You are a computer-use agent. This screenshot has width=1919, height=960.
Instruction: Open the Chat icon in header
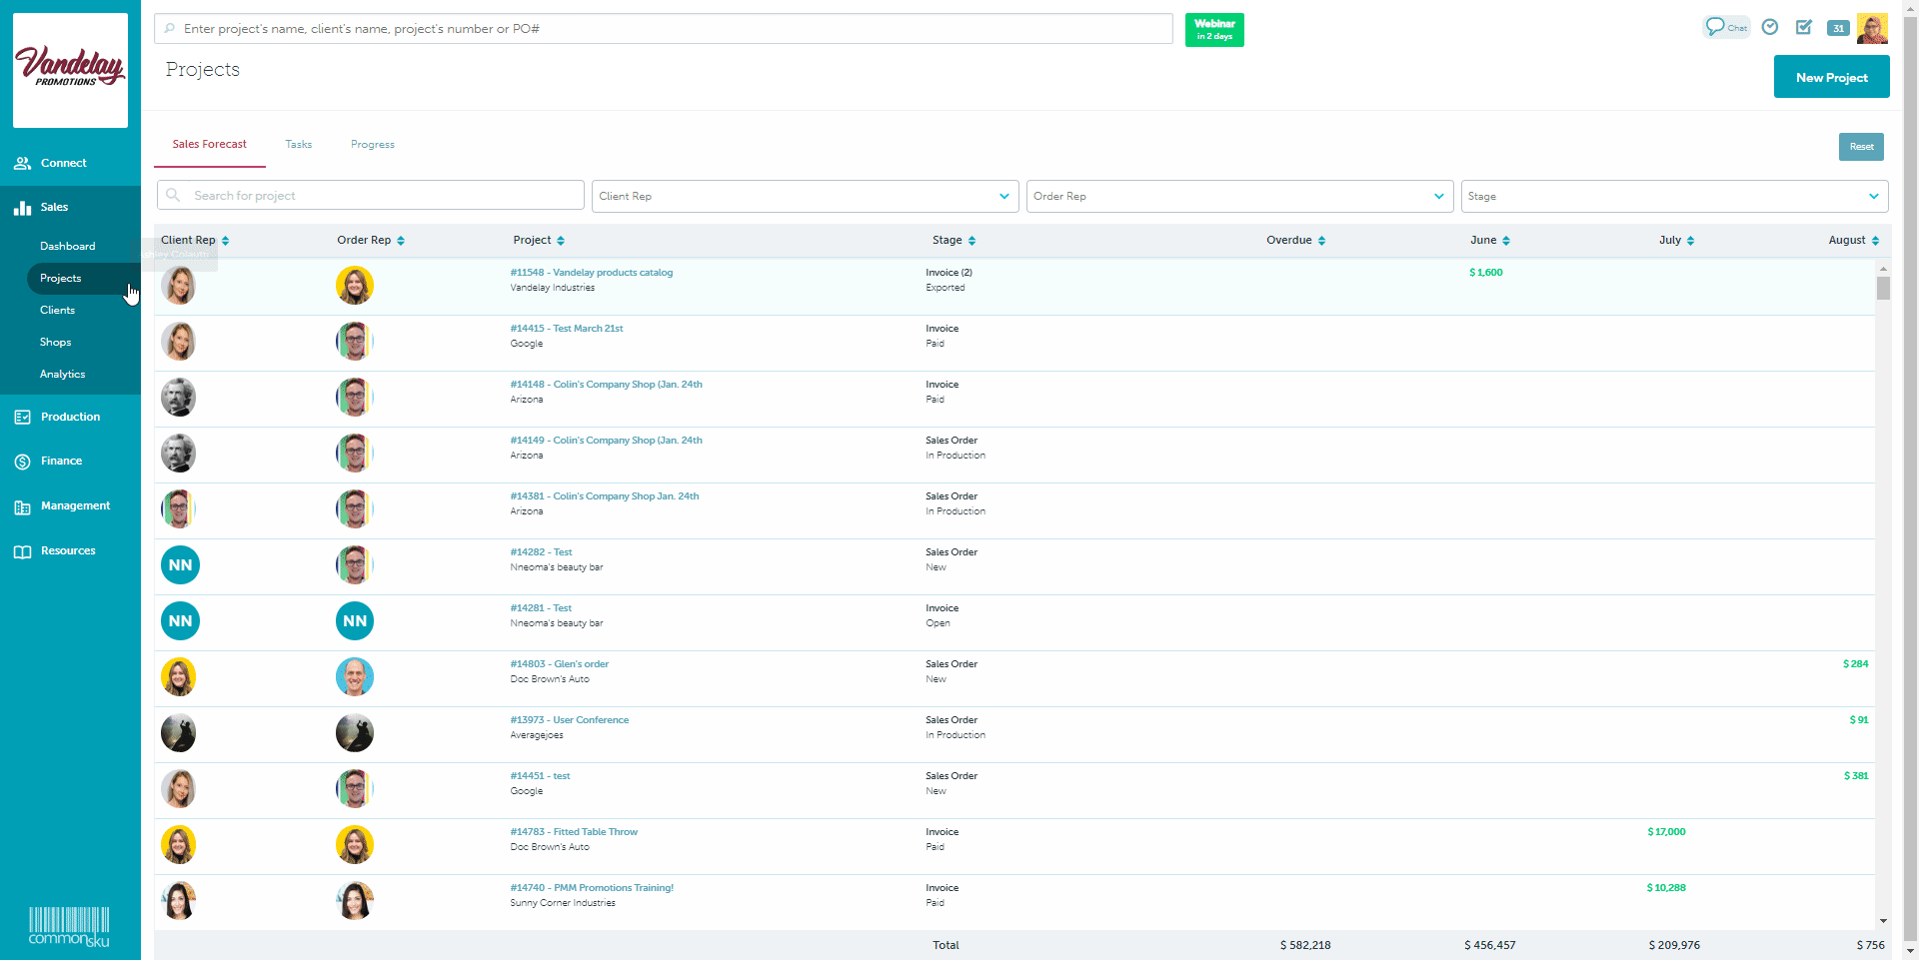click(1725, 27)
